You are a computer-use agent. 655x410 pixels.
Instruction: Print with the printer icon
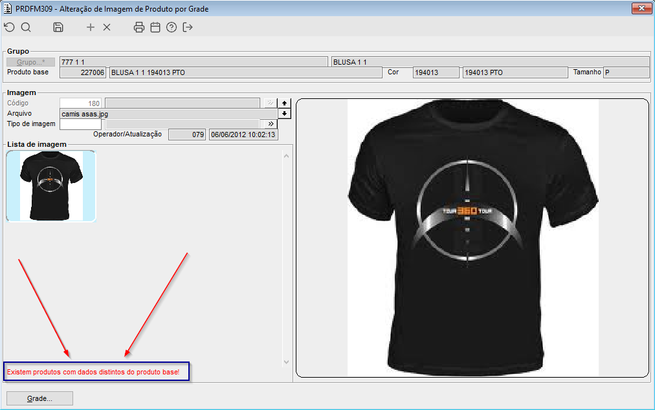139,27
